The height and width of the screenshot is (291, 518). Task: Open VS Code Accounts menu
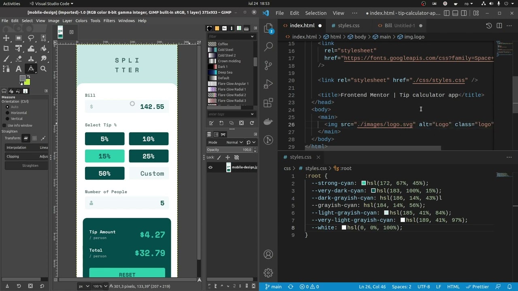pos(268,254)
